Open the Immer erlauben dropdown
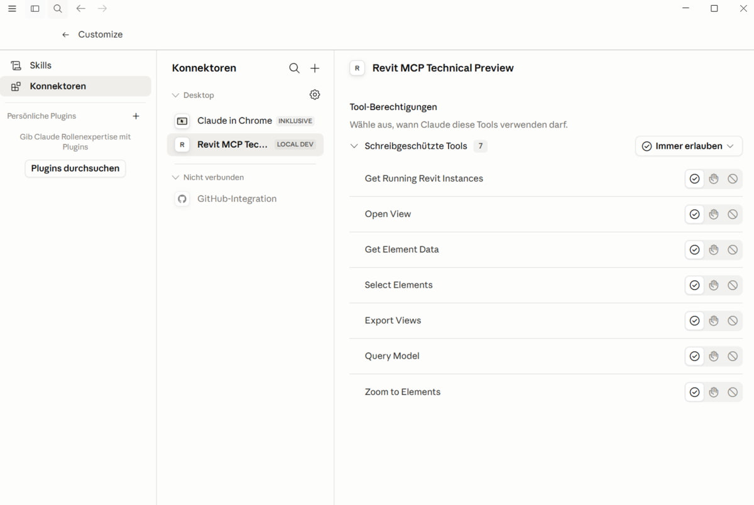Image resolution: width=754 pixels, height=505 pixels. [689, 146]
